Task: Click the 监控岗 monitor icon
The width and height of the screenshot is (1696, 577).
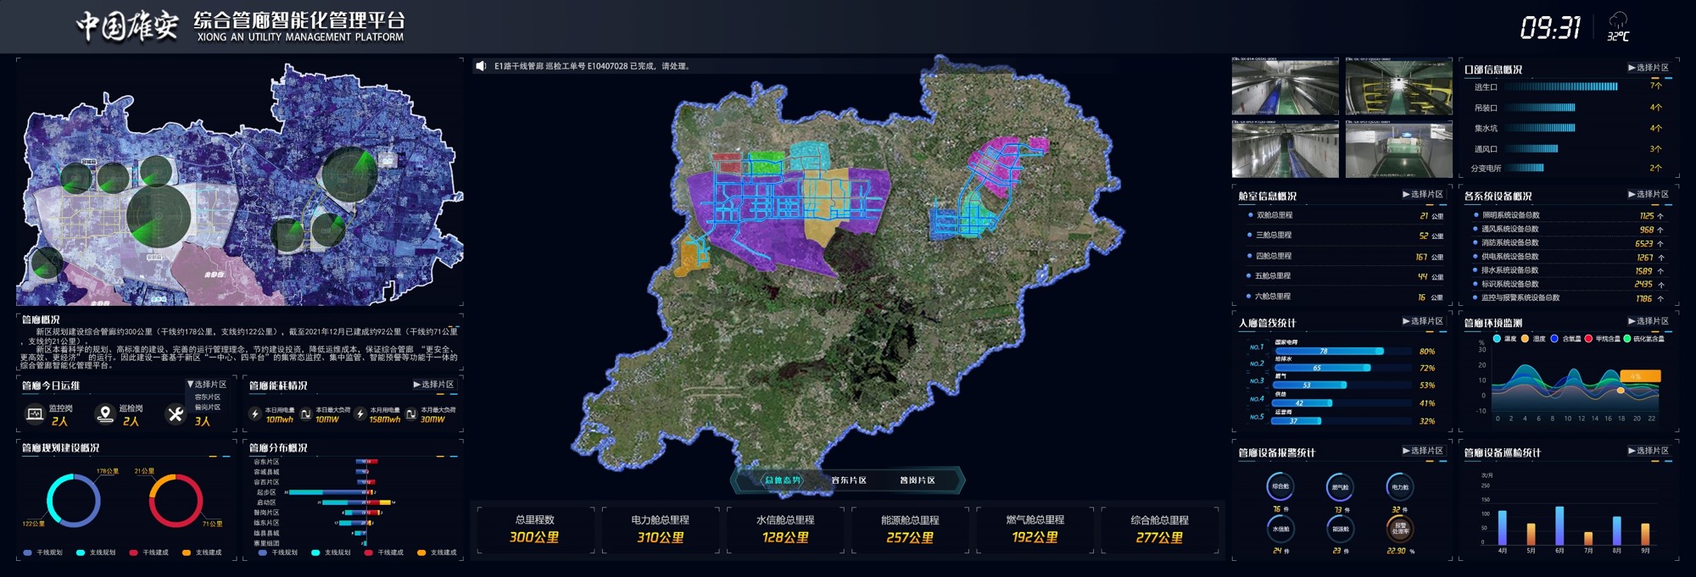Action: [x=35, y=414]
